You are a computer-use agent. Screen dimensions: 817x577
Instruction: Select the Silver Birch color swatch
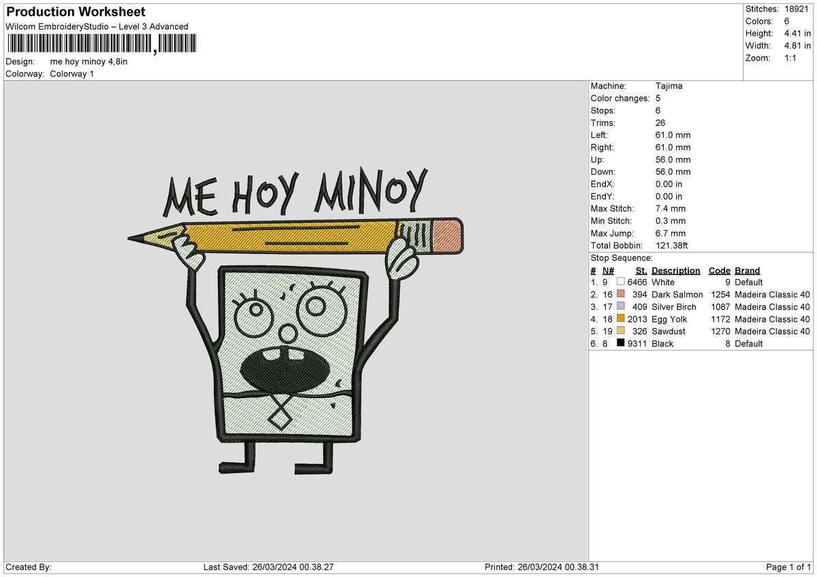620,306
